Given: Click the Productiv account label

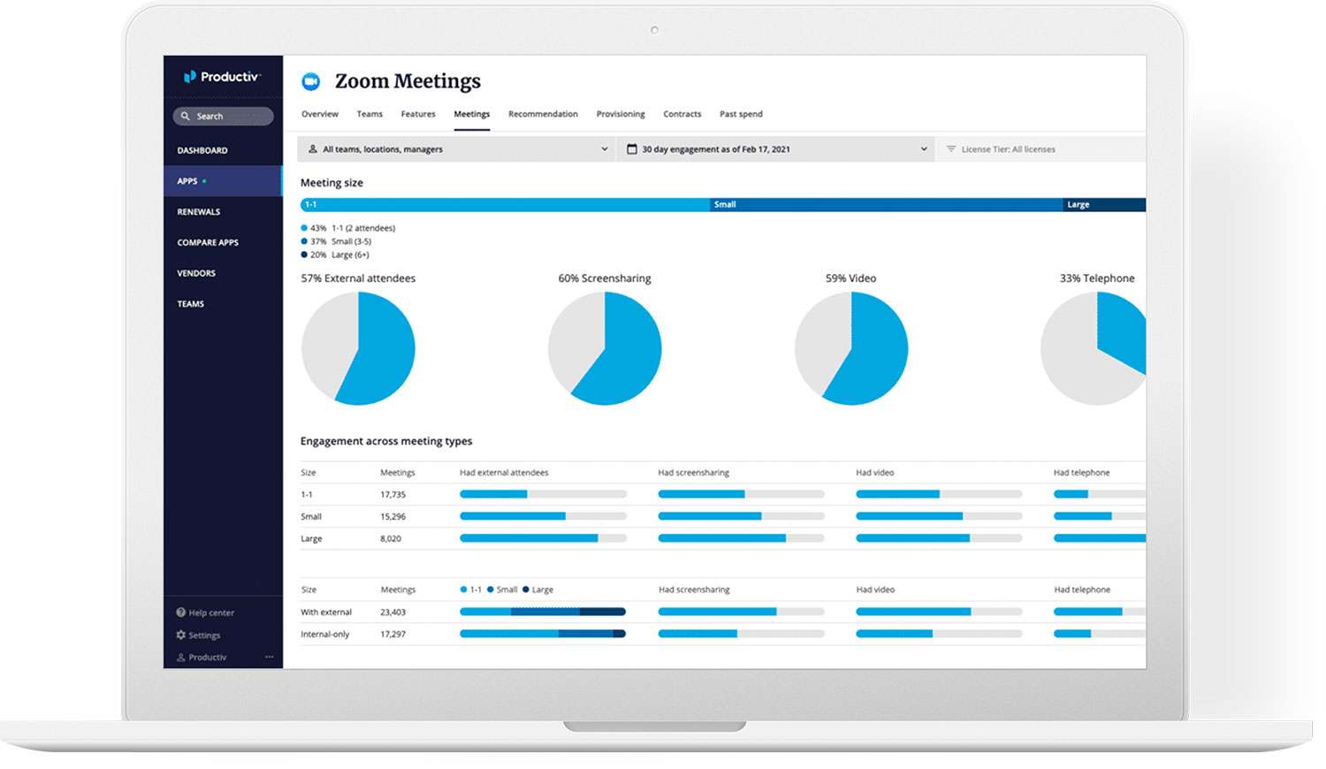Looking at the screenshot, I should 208,658.
